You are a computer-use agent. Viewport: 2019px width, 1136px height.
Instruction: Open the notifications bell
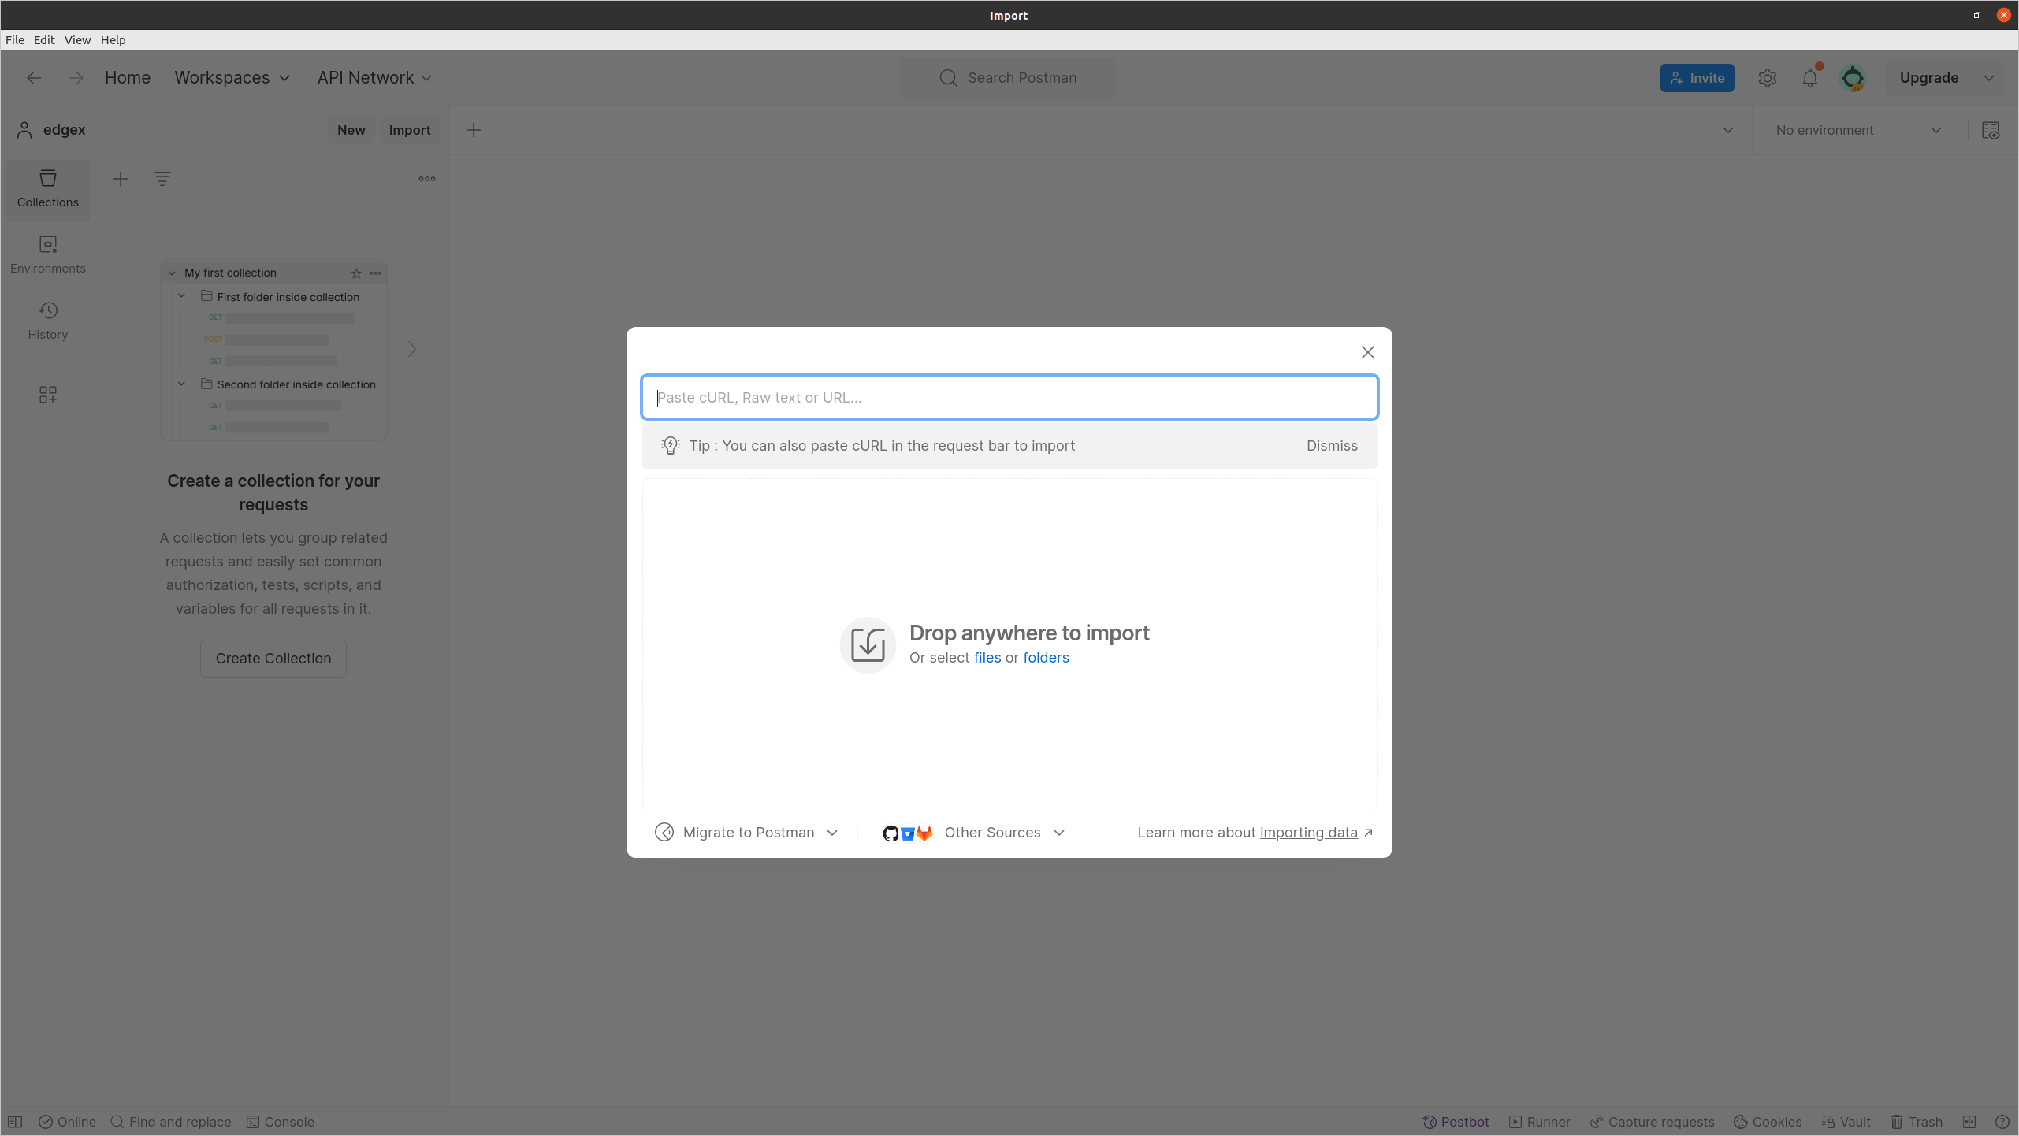click(x=1810, y=78)
